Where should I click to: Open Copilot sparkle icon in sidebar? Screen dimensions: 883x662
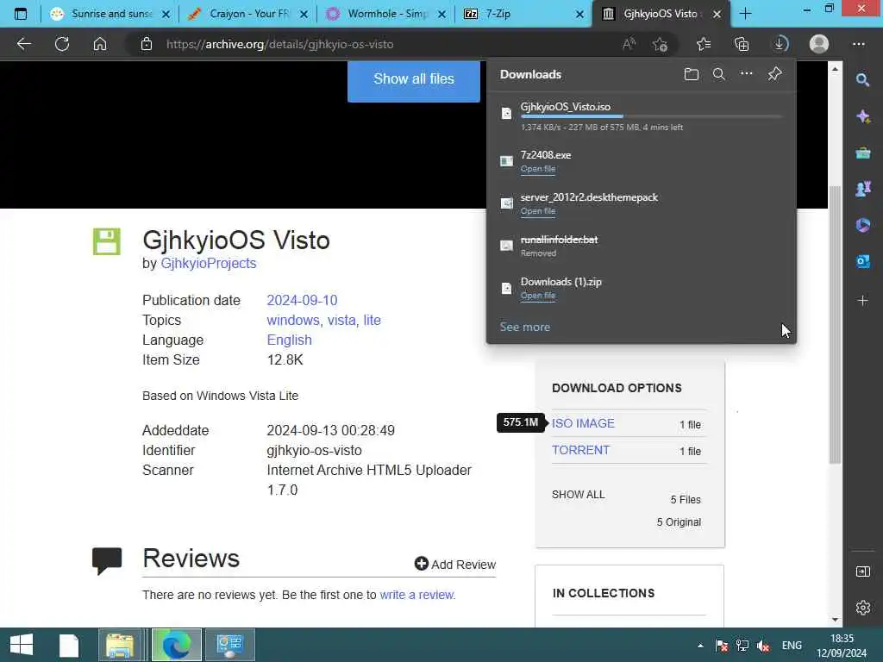[862, 116]
